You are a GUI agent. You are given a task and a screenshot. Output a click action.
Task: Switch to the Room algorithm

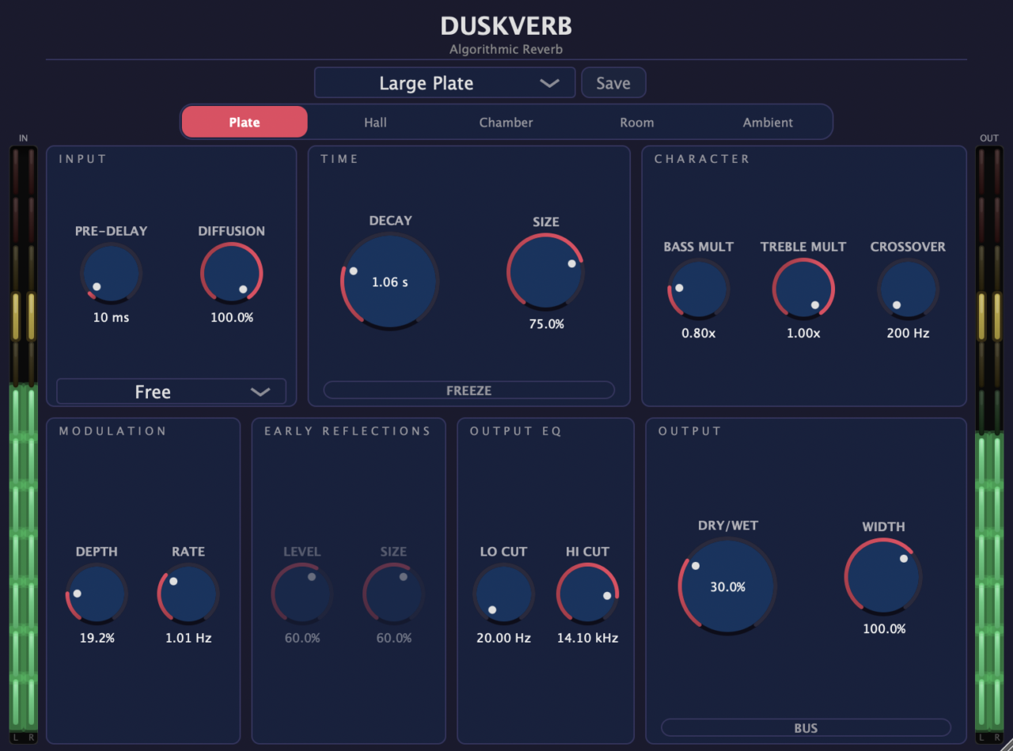click(x=637, y=122)
